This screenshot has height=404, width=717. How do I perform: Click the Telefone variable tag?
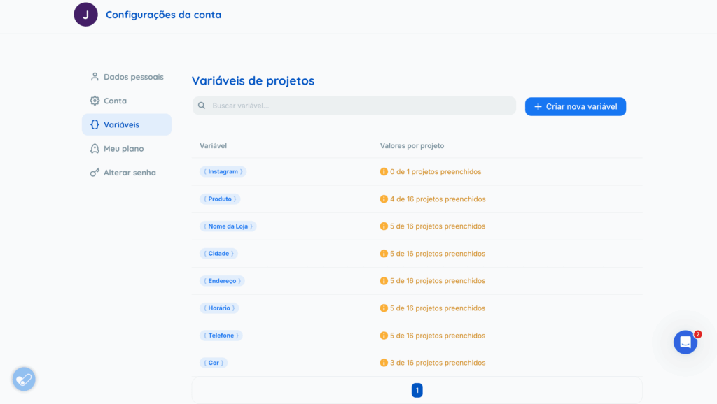[221, 336]
